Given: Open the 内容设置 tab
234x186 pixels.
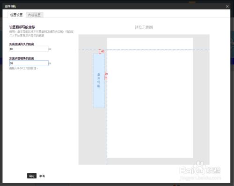Looking at the screenshot, I should coord(35,15).
